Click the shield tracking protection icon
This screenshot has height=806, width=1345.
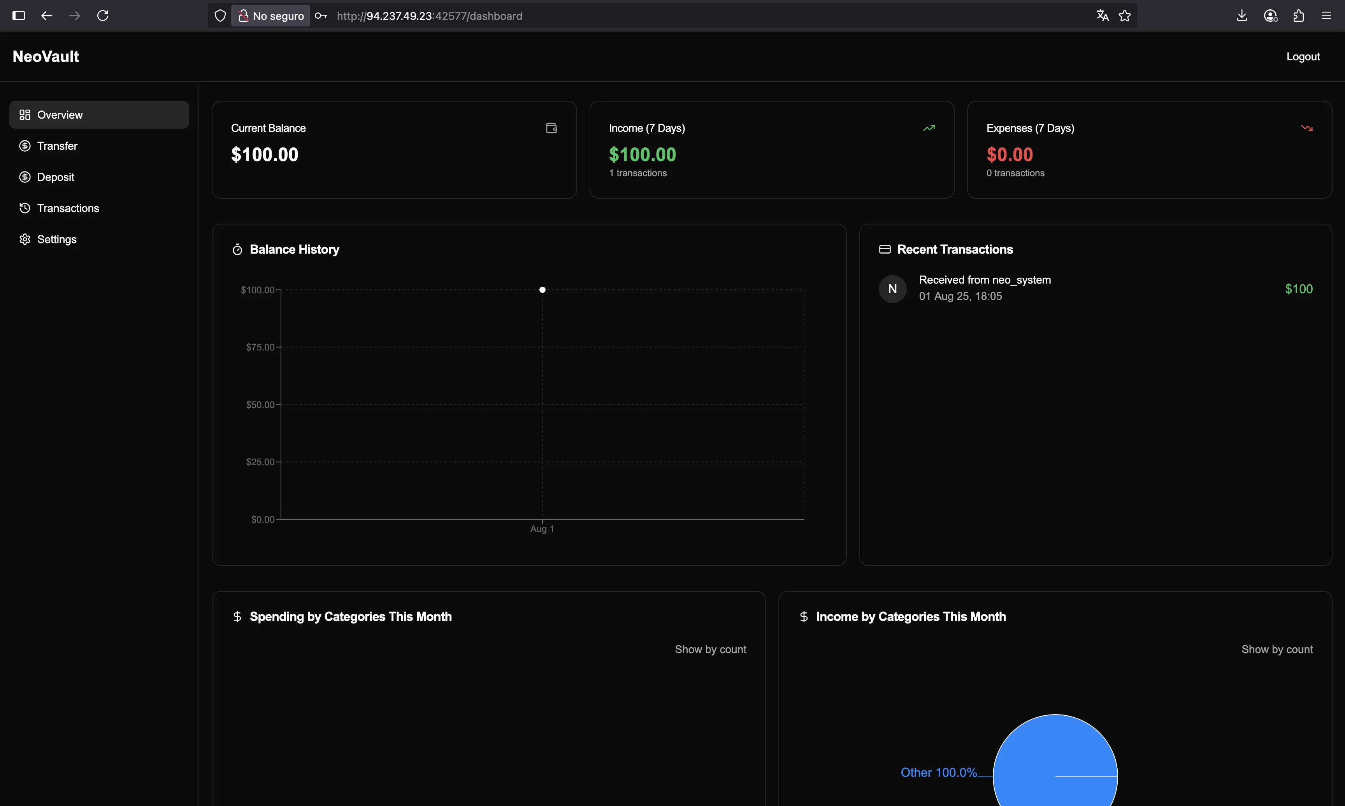click(x=220, y=16)
